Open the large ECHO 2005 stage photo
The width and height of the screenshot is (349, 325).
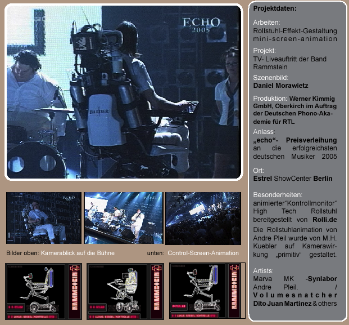[x=124, y=92]
